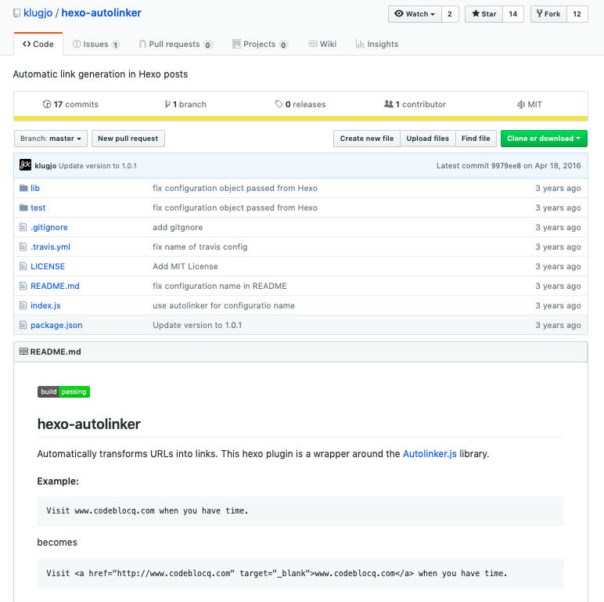Expand the Clone or download menu
604x602 pixels.
click(544, 139)
